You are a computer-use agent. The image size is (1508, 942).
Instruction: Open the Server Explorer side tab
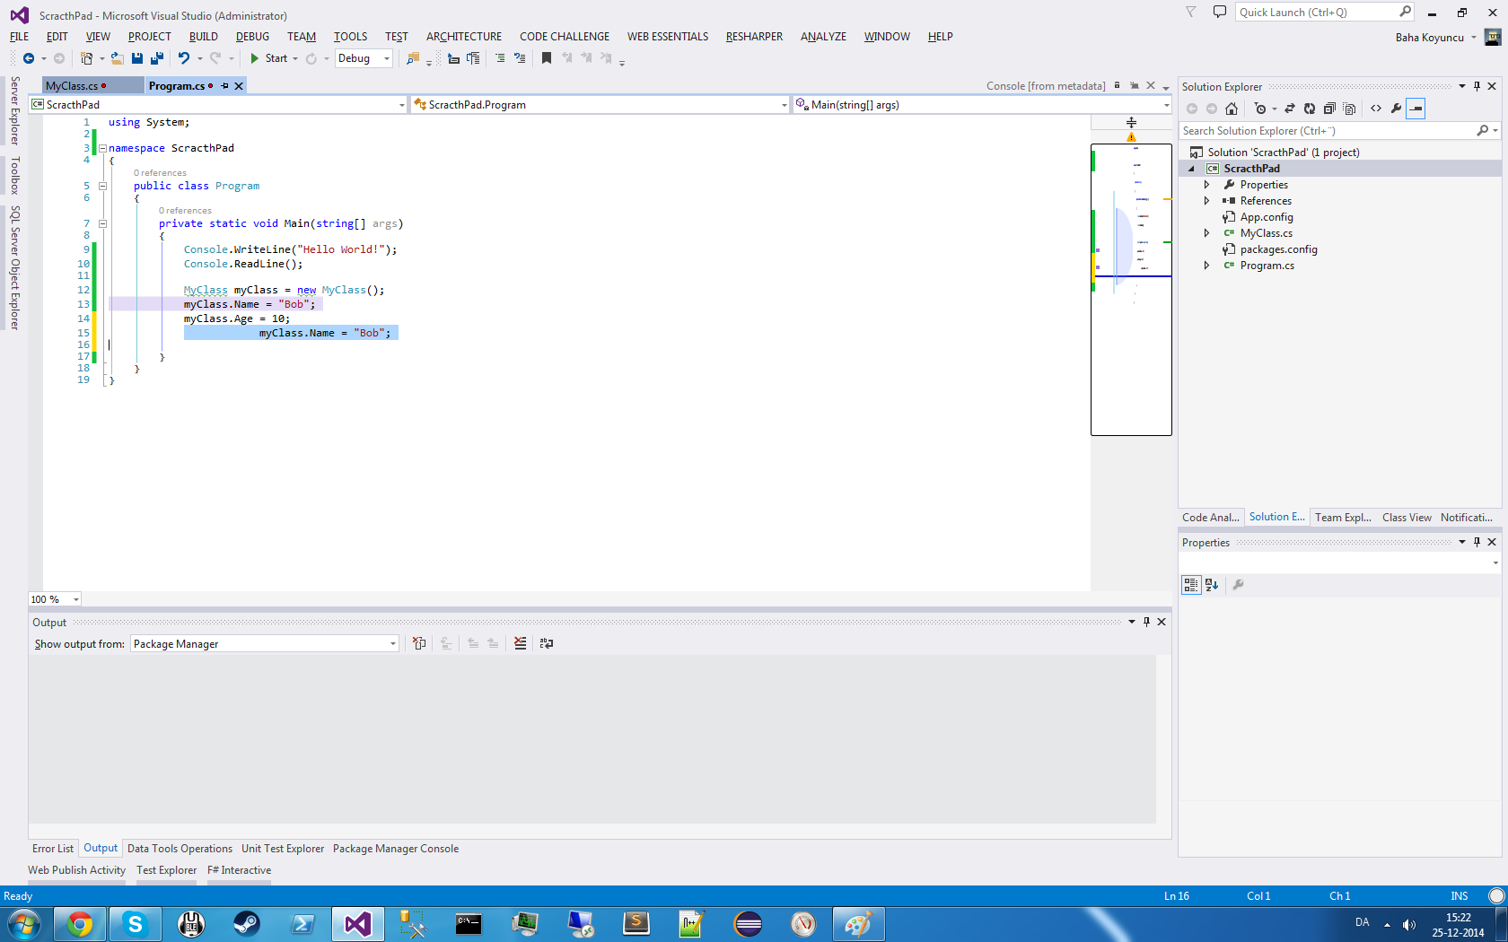coord(14,110)
